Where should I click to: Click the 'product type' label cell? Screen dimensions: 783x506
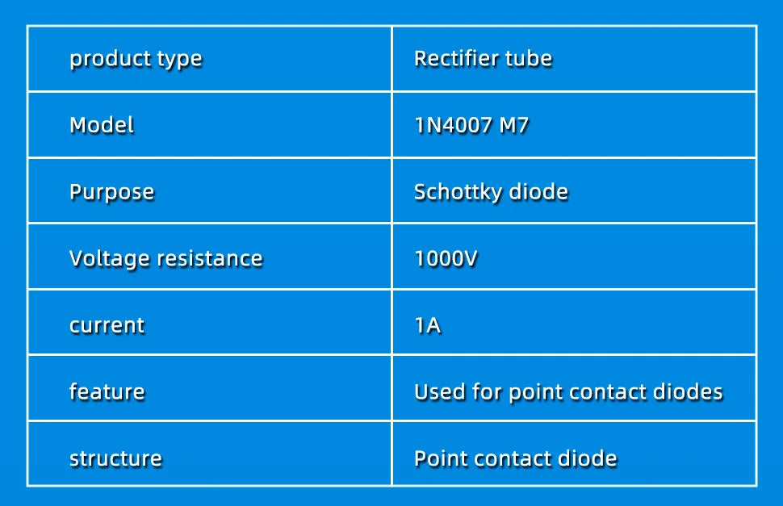(x=136, y=59)
